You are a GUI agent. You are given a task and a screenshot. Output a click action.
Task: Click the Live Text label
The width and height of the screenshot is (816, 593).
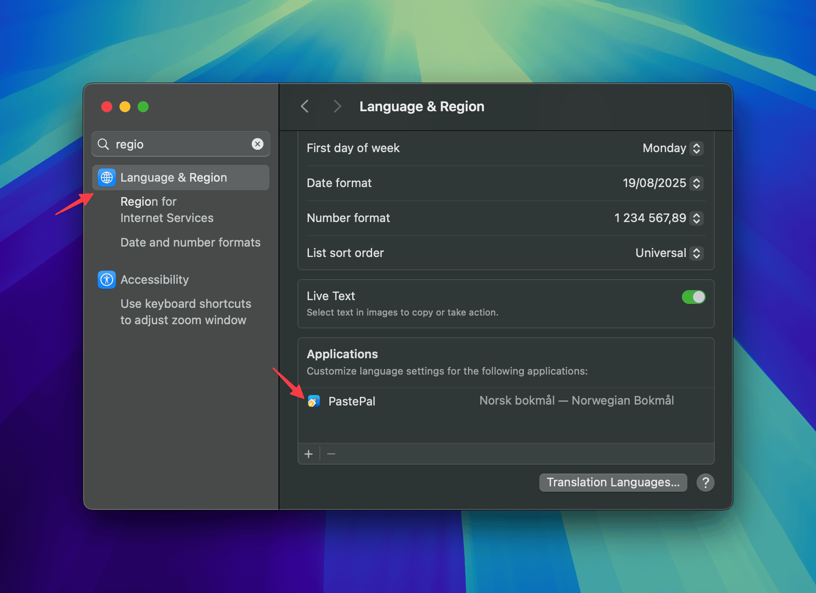coord(331,296)
